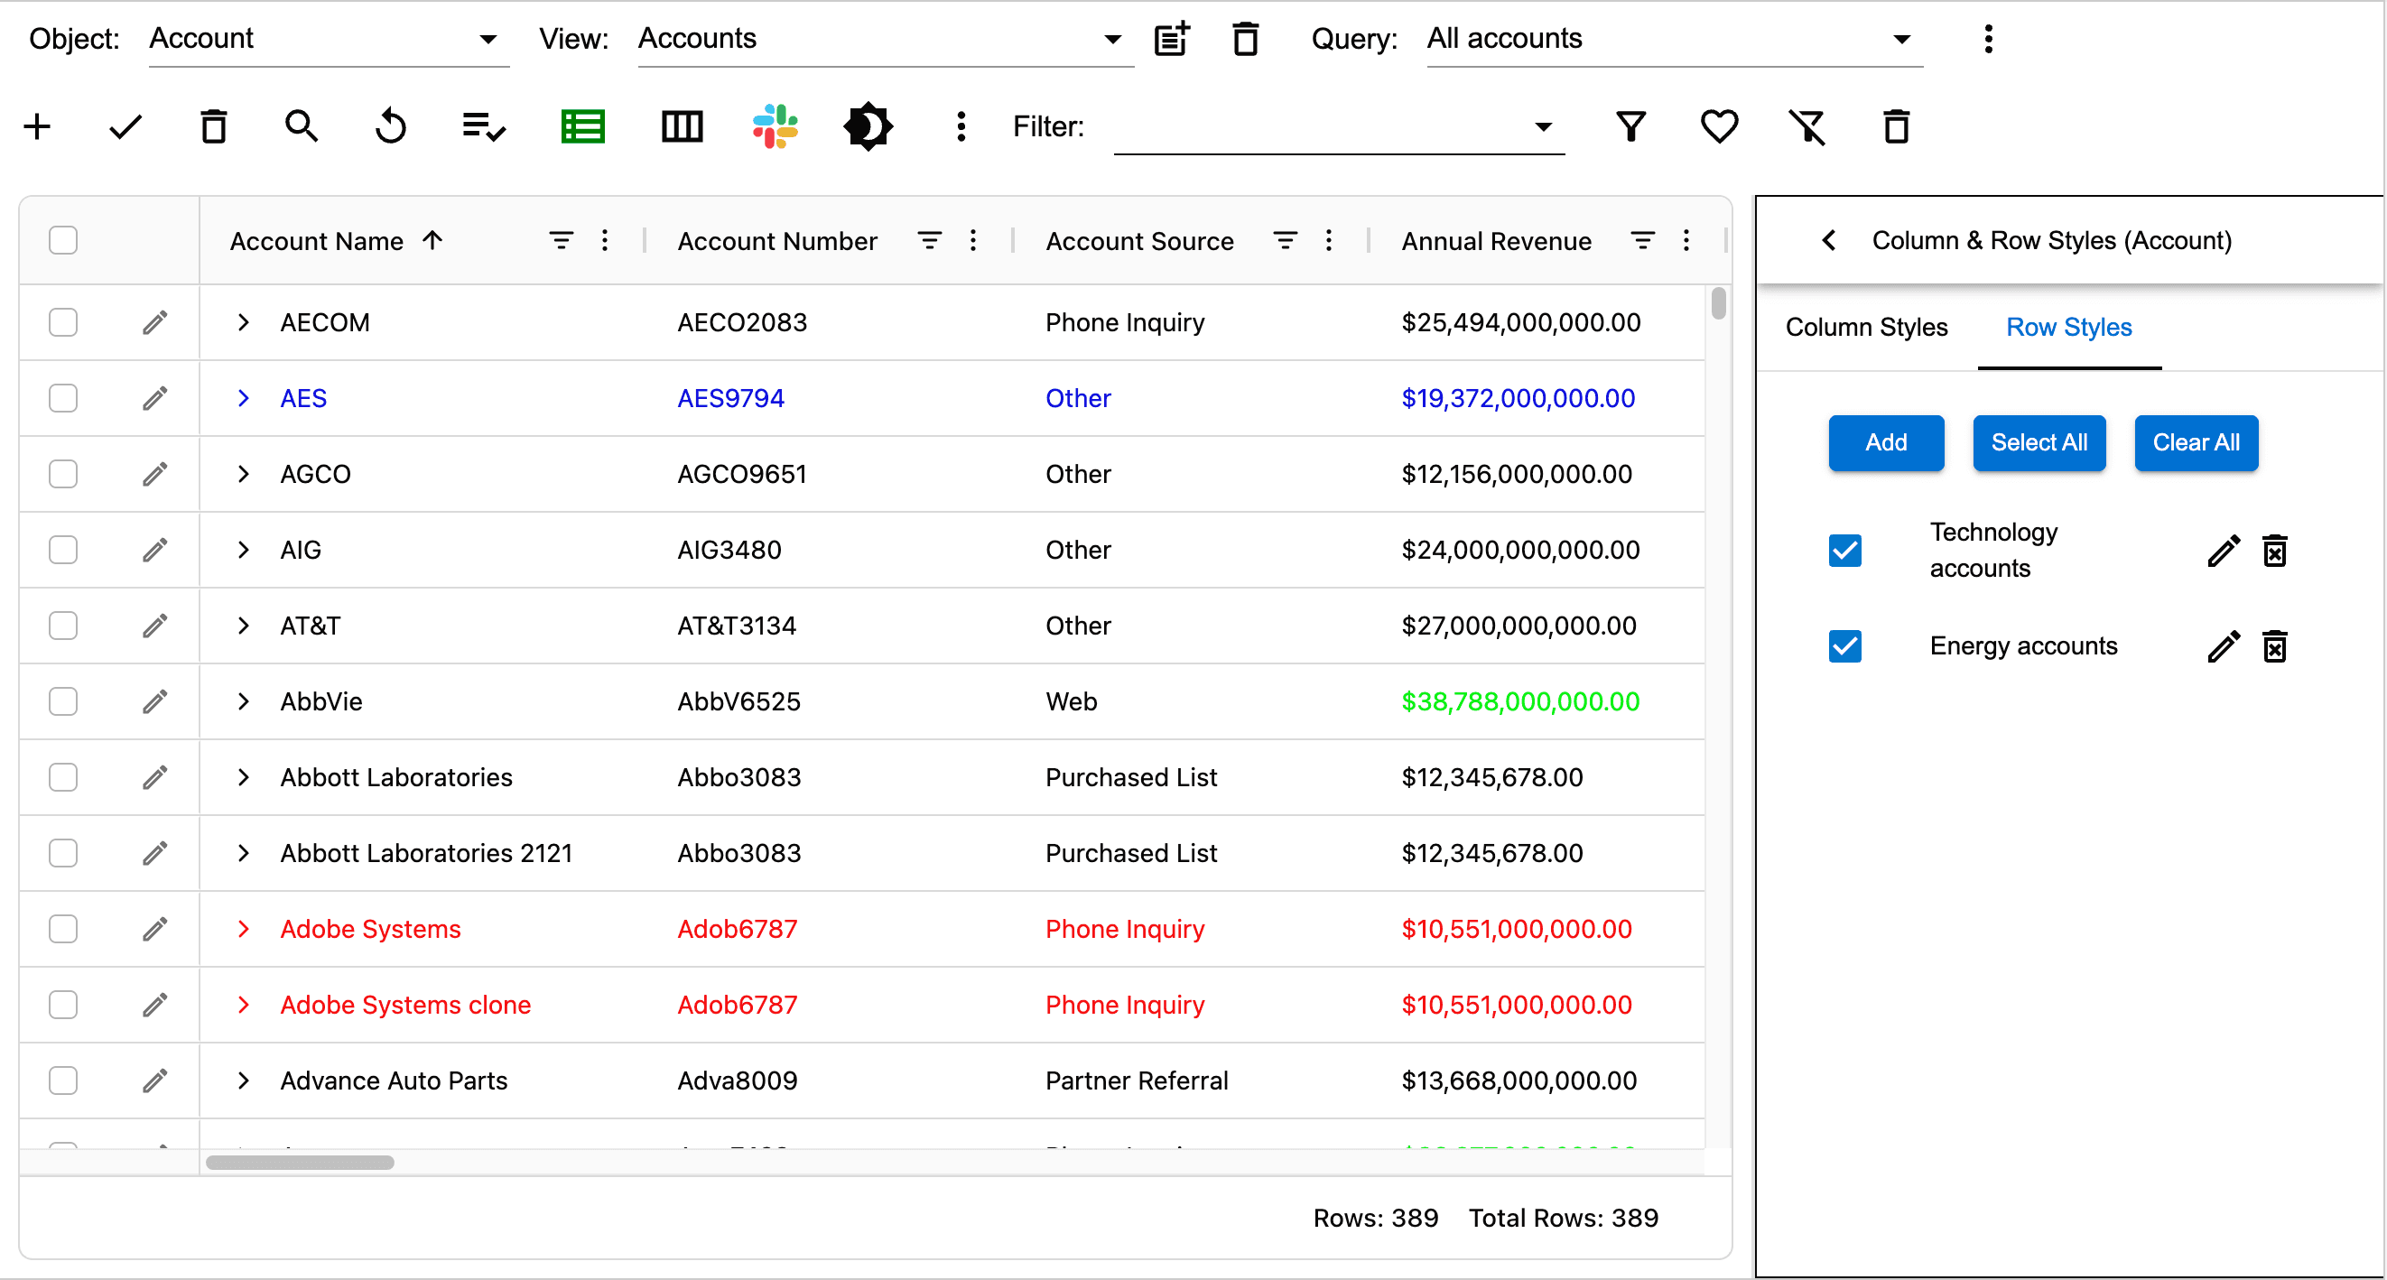Edit the Technology accounts row style
Viewport: 2387px width, 1280px height.
[x=2222, y=551]
